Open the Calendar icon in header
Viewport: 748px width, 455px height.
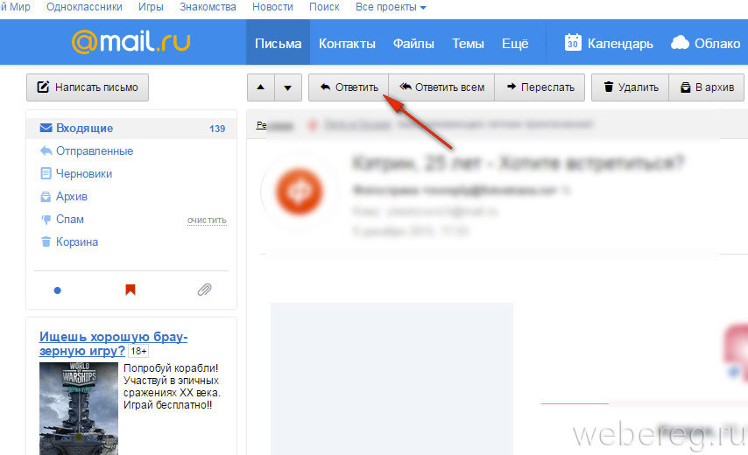pyautogui.click(x=573, y=43)
